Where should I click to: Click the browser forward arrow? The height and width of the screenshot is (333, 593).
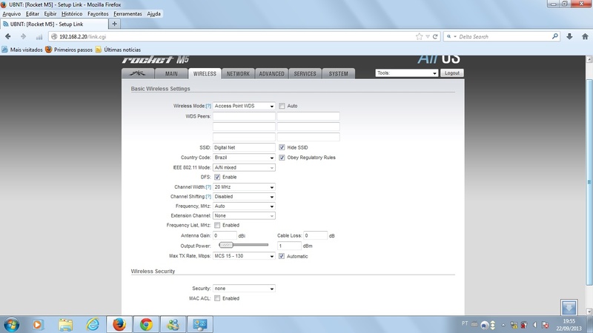click(23, 36)
